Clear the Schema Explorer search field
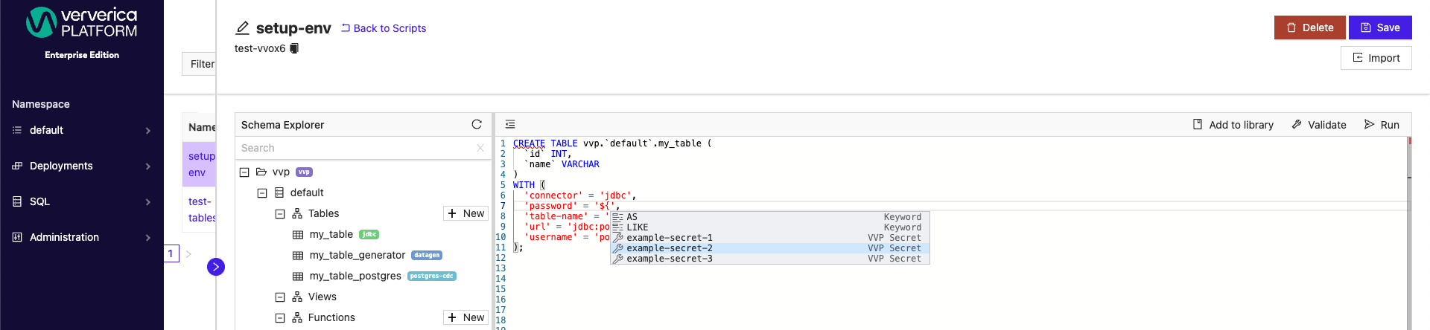Image resolution: width=1430 pixels, height=330 pixels. tap(480, 148)
